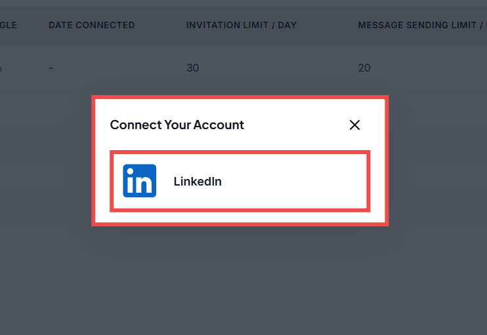Image resolution: width=487 pixels, height=335 pixels.
Task: Select the MESSAGE SENDING LIMIT column header
Action: 417,26
